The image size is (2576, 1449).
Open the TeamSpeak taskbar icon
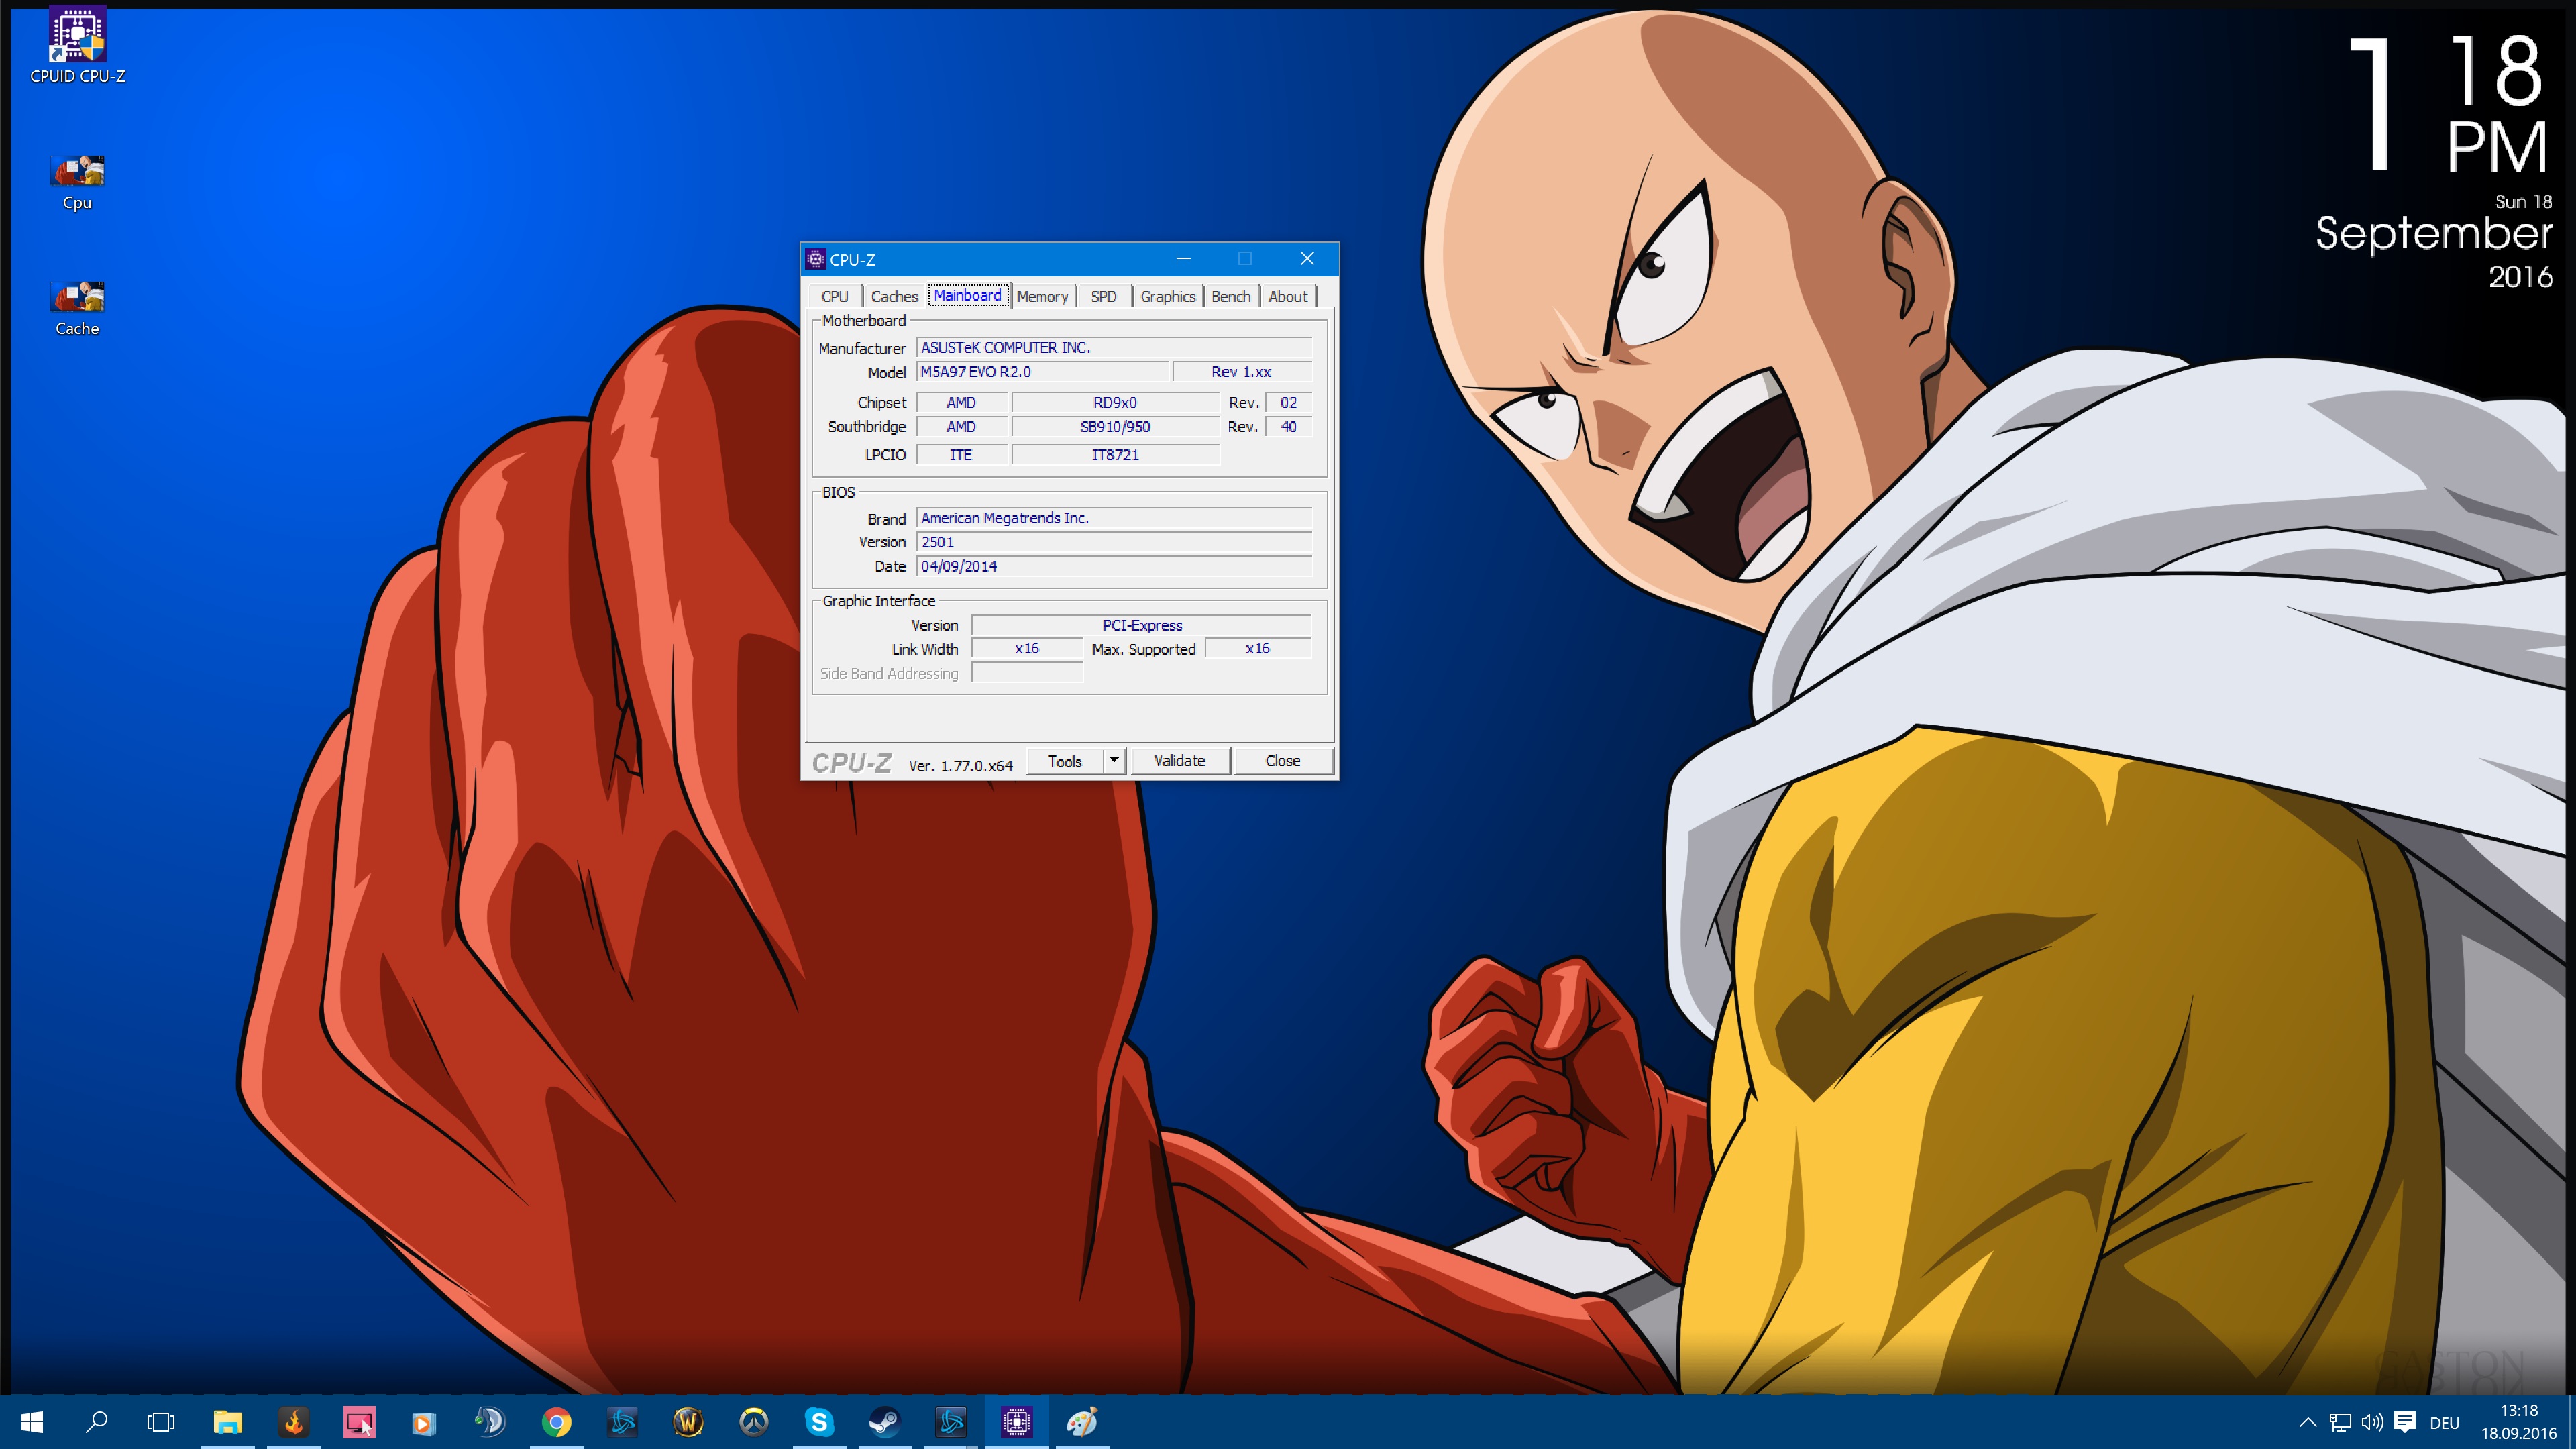click(x=491, y=1421)
